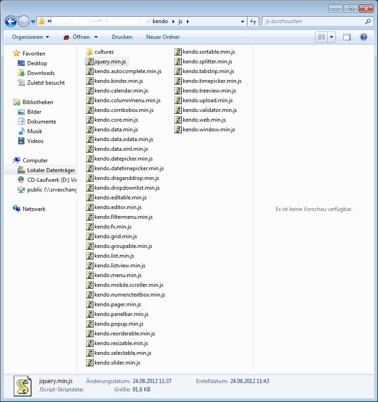Viewport: 378px width, 402px height.
Task: Expand the arrow after the js breadcrumb
Action: (x=188, y=22)
